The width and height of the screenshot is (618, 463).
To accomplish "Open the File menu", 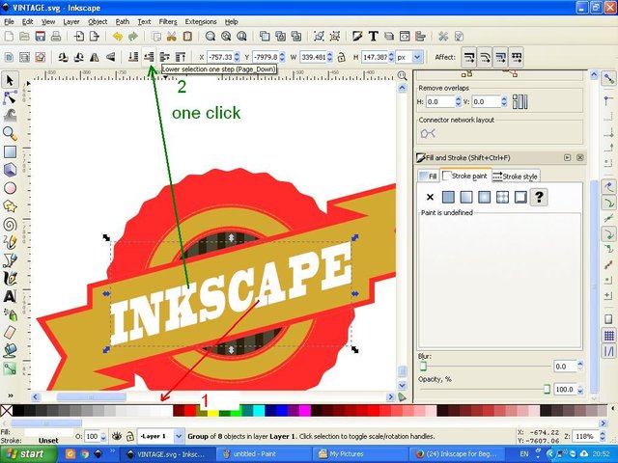I will [9, 21].
